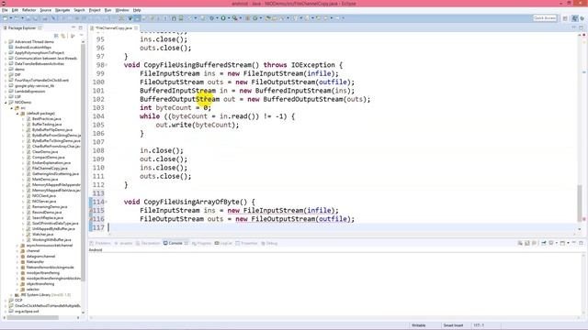588x330 pixels.
Task: Click the Console tab icon
Action: [x=165, y=243]
